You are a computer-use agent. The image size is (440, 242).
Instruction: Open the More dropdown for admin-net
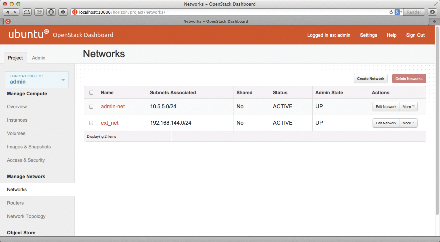[408, 106]
